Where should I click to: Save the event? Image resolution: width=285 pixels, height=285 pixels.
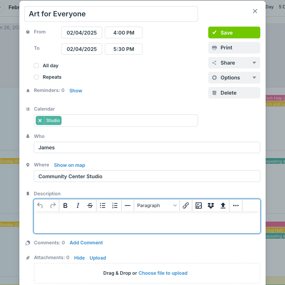[234, 33]
